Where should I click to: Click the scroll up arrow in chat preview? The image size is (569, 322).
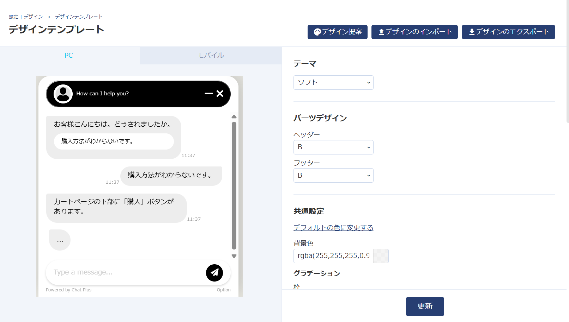(x=234, y=116)
